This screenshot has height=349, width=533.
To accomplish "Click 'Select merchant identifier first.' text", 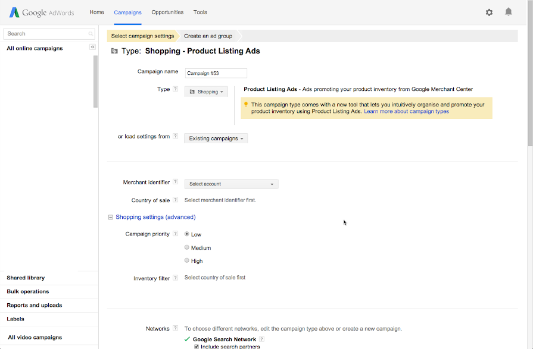I will coord(220,200).
